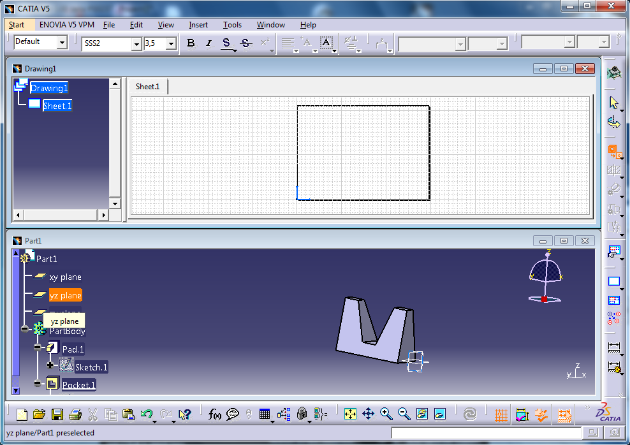Click the Rotate update icon on right toolbar
This screenshot has height=445, width=630.
[614, 122]
